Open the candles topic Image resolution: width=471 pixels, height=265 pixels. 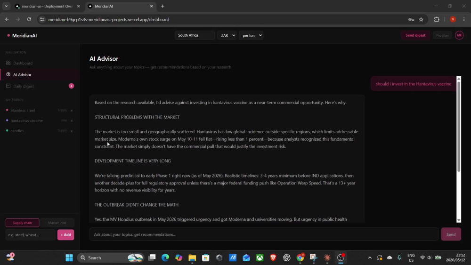(x=17, y=131)
